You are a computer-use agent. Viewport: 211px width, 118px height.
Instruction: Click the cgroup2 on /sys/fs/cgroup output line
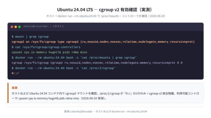tap(103, 42)
